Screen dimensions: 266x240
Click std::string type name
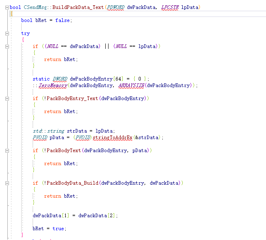[x=49, y=131]
